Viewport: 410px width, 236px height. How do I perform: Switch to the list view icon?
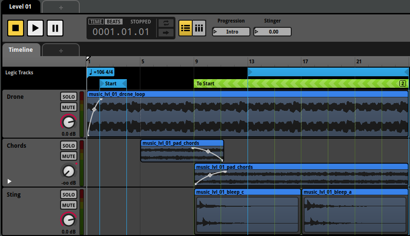186,28
